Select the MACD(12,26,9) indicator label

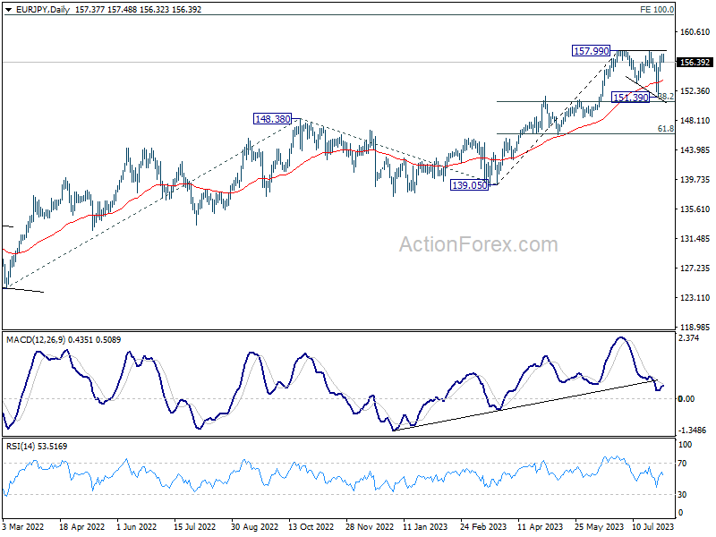tap(36, 340)
